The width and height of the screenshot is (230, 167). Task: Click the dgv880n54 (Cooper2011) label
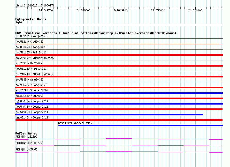pyautogui.click(x=33, y=101)
